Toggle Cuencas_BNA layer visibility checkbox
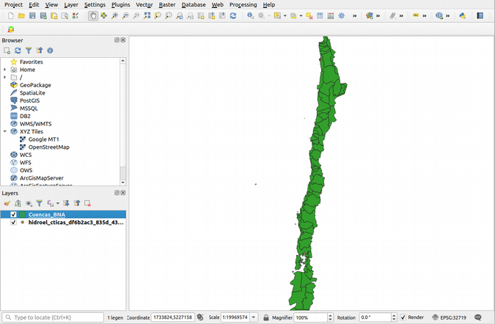Image resolution: width=495 pixels, height=324 pixels. [x=13, y=215]
